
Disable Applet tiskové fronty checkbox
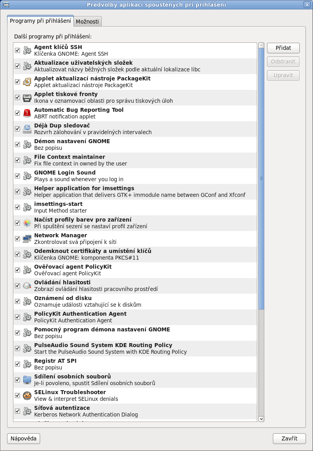tap(18, 98)
